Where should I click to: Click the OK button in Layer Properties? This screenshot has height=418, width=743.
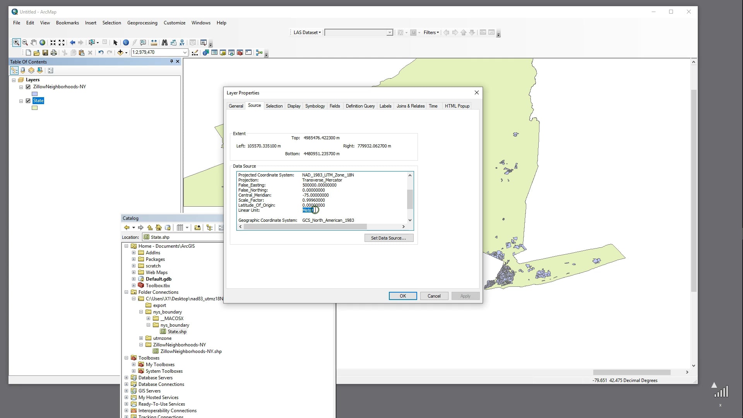click(x=403, y=296)
